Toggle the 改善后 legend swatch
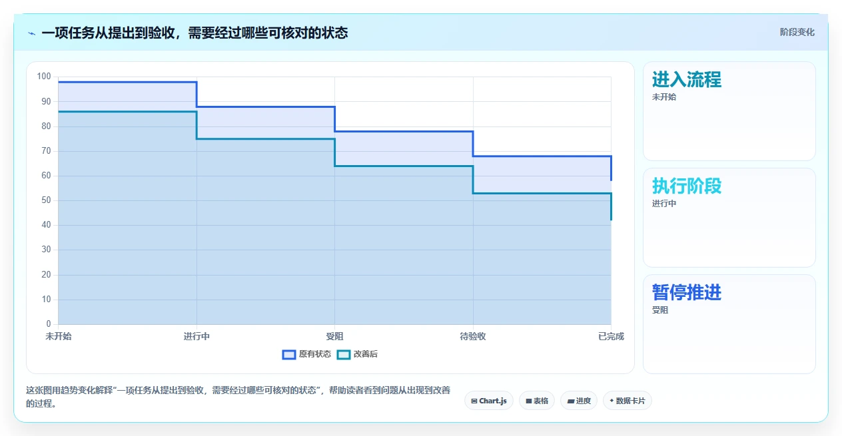The image size is (842, 436). coord(344,354)
